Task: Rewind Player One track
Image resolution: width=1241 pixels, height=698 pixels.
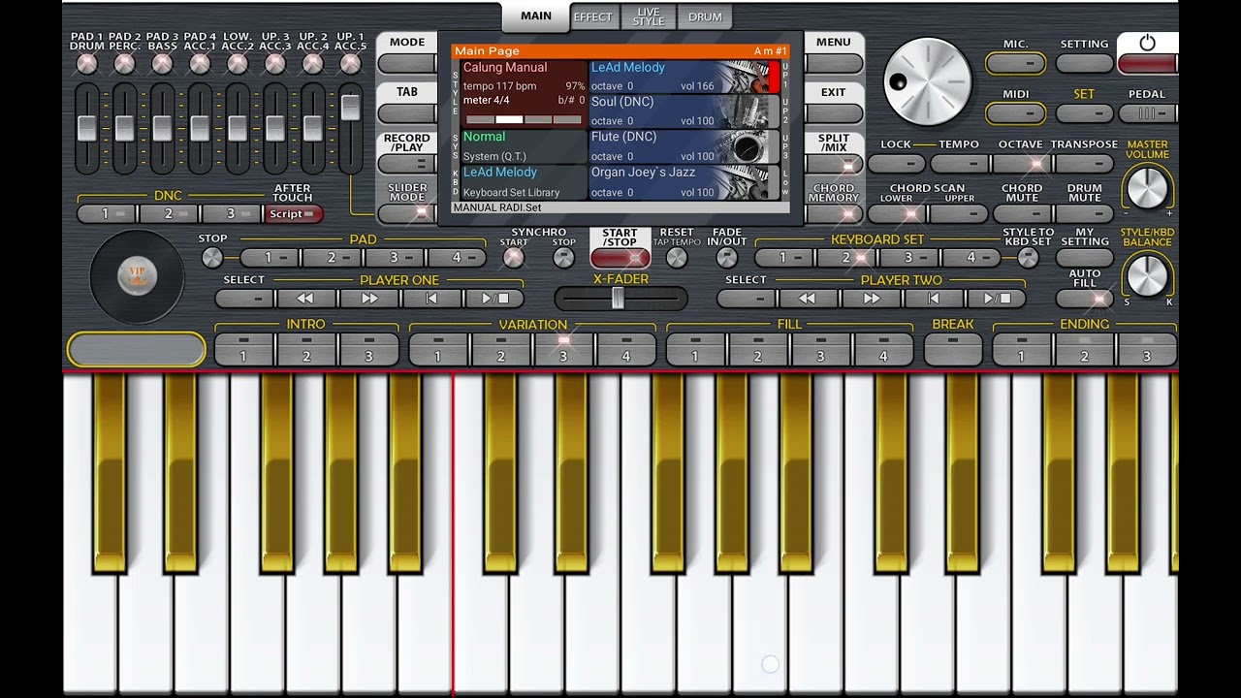Action: (x=304, y=299)
